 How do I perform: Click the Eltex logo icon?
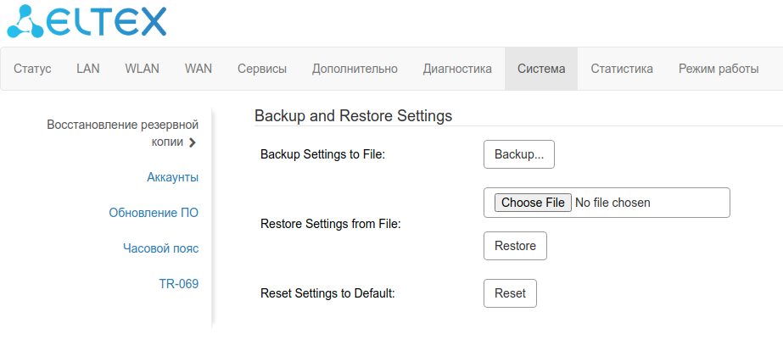(x=25, y=21)
